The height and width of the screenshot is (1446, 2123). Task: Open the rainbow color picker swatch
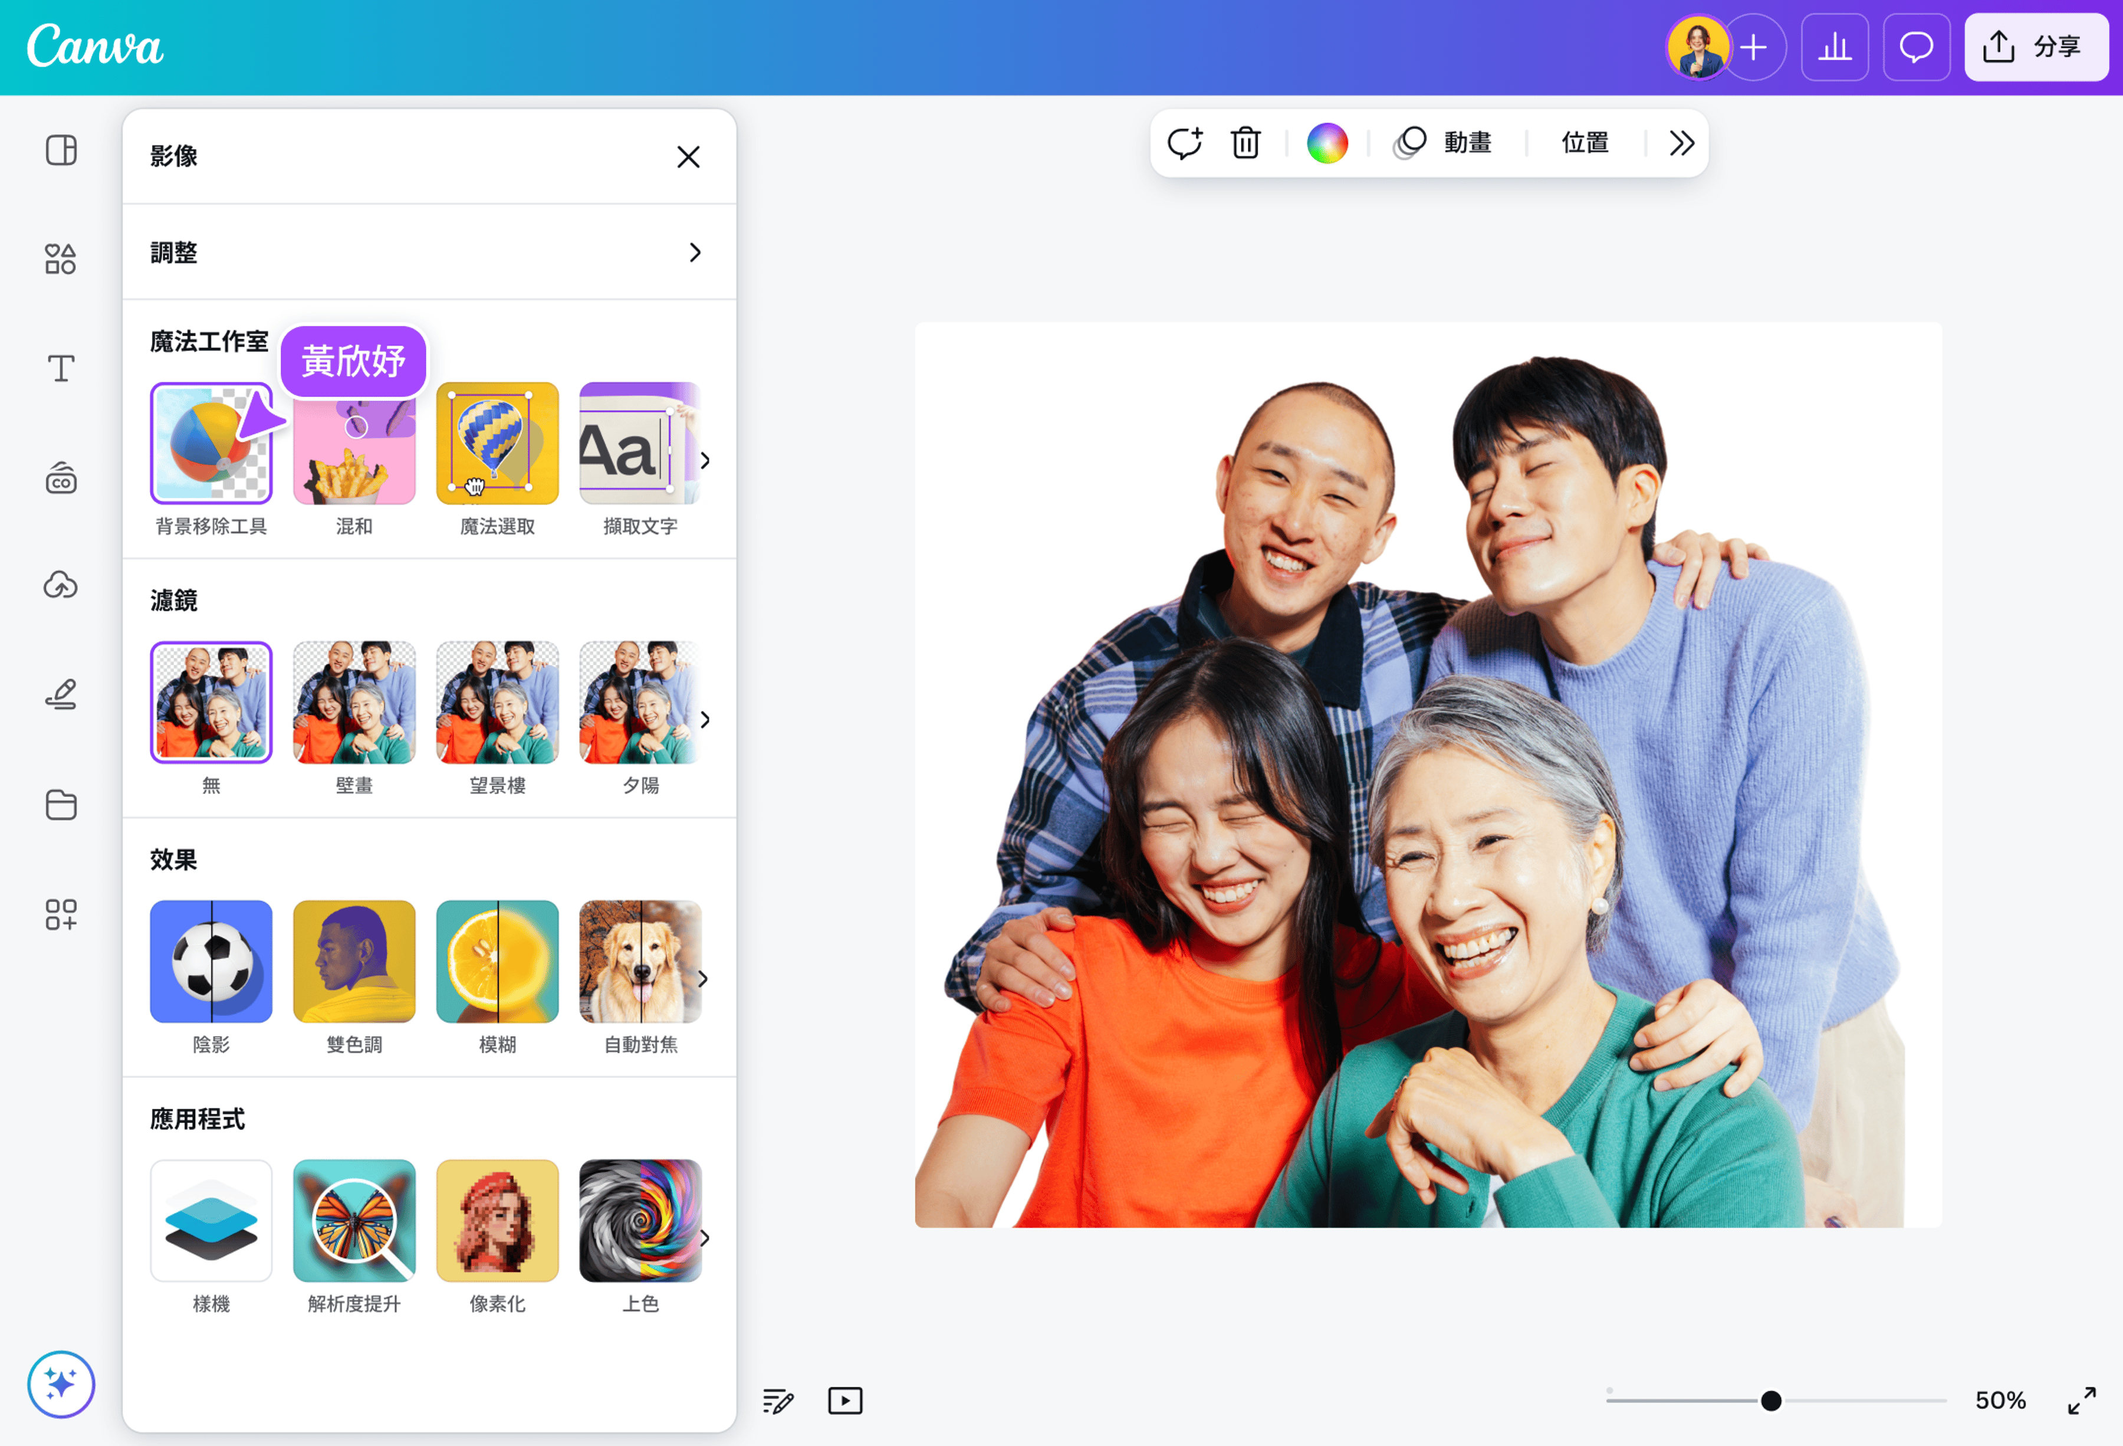(x=1327, y=143)
